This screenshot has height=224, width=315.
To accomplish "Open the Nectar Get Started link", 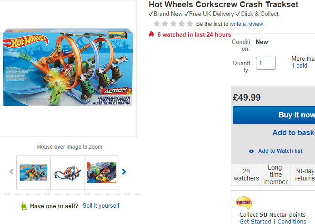I will 255,221.
